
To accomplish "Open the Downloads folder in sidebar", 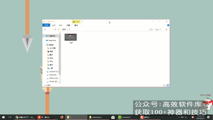I will pyautogui.click(x=50, y=61).
